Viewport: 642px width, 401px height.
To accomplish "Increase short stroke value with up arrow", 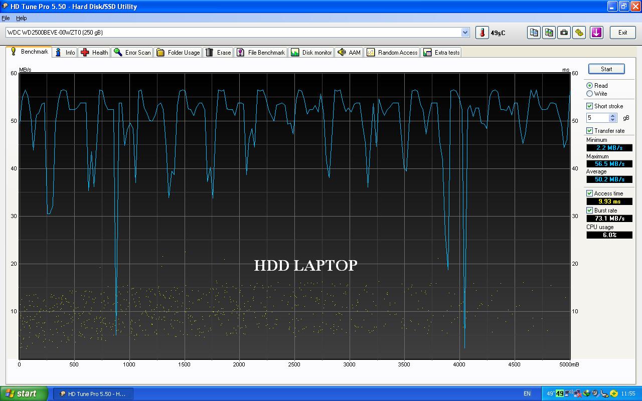I will click(612, 116).
